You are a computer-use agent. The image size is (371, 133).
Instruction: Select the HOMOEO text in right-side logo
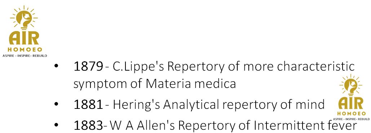pyautogui.click(x=352, y=114)
